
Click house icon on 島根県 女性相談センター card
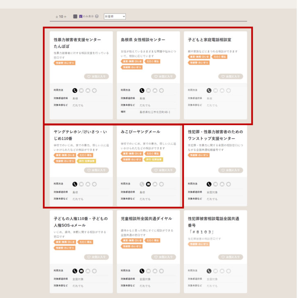[x=155, y=90]
